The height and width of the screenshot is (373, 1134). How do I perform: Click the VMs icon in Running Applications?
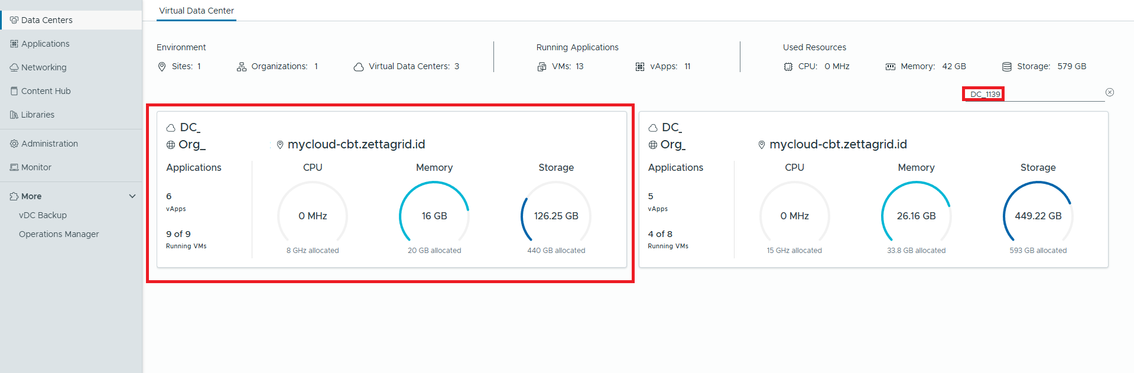542,67
